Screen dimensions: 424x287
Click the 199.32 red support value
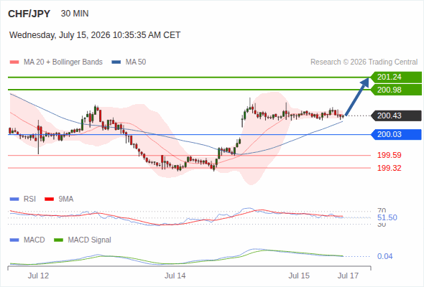point(390,168)
